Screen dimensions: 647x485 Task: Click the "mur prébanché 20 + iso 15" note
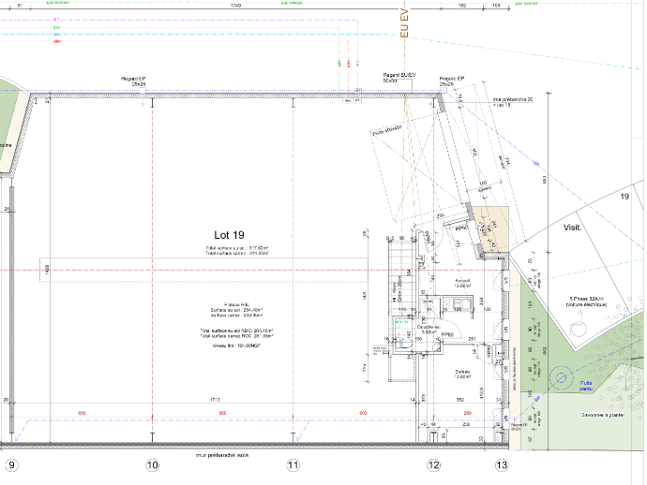pos(513,102)
